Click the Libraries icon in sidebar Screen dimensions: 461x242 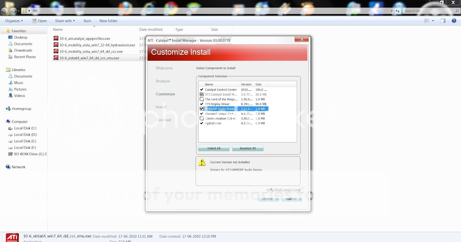click(x=8, y=70)
